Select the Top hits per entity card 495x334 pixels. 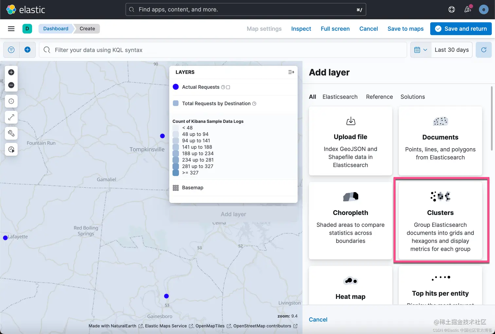coord(440,285)
